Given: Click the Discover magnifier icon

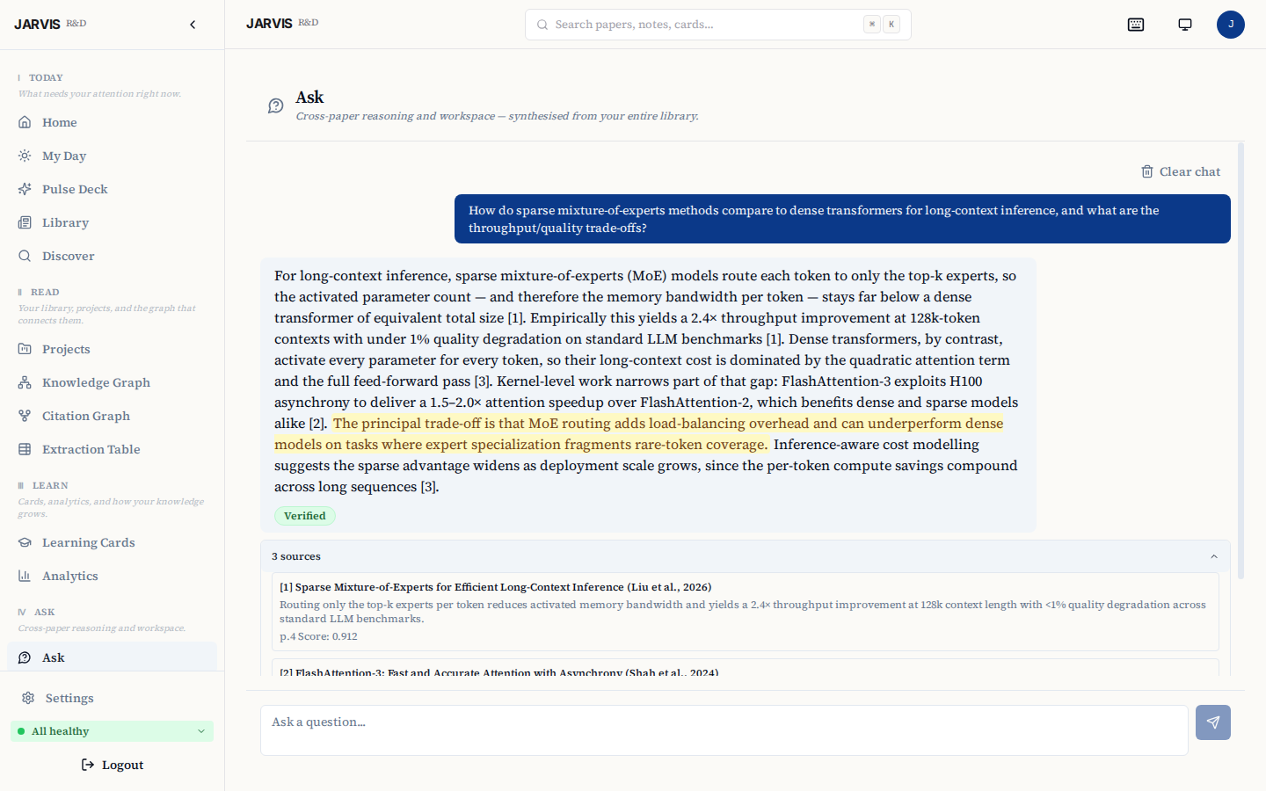Looking at the screenshot, I should [x=25, y=256].
